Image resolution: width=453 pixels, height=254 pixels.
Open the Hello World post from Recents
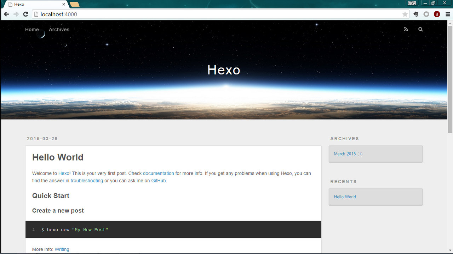pos(345,197)
